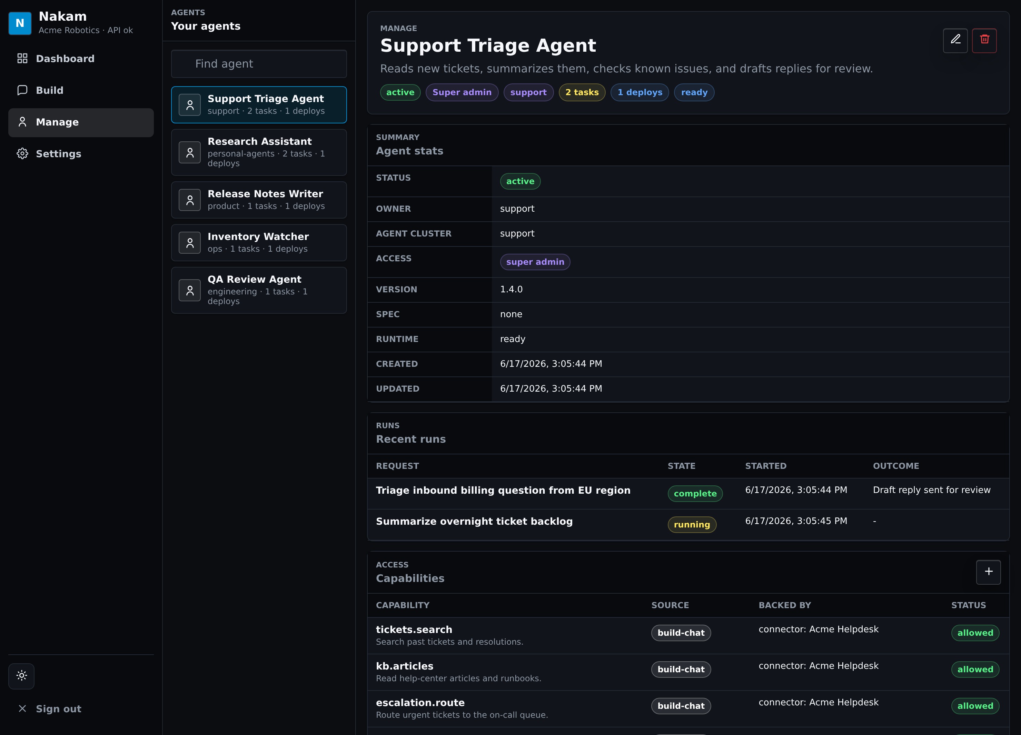The height and width of the screenshot is (735, 1021).
Task: Click the tickets.search capability
Action: (414, 629)
